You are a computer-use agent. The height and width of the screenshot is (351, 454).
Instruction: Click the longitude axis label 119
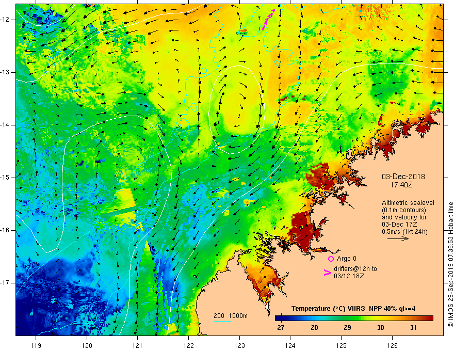pyautogui.click(x=36, y=345)
